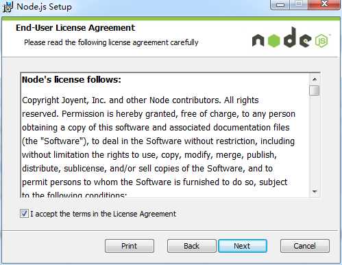
Task: Uncheck the accept license terms checkbox
Action: [24, 214]
